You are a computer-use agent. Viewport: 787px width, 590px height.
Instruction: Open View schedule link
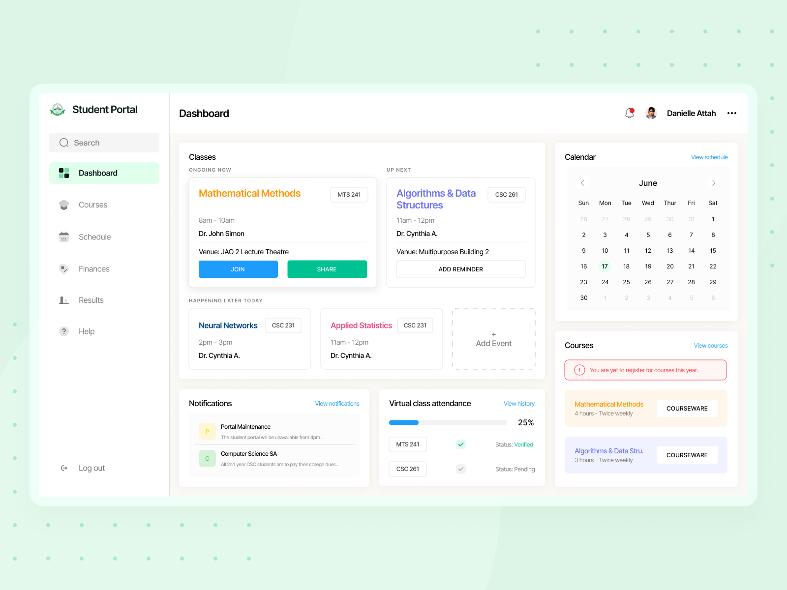pos(709,157)
